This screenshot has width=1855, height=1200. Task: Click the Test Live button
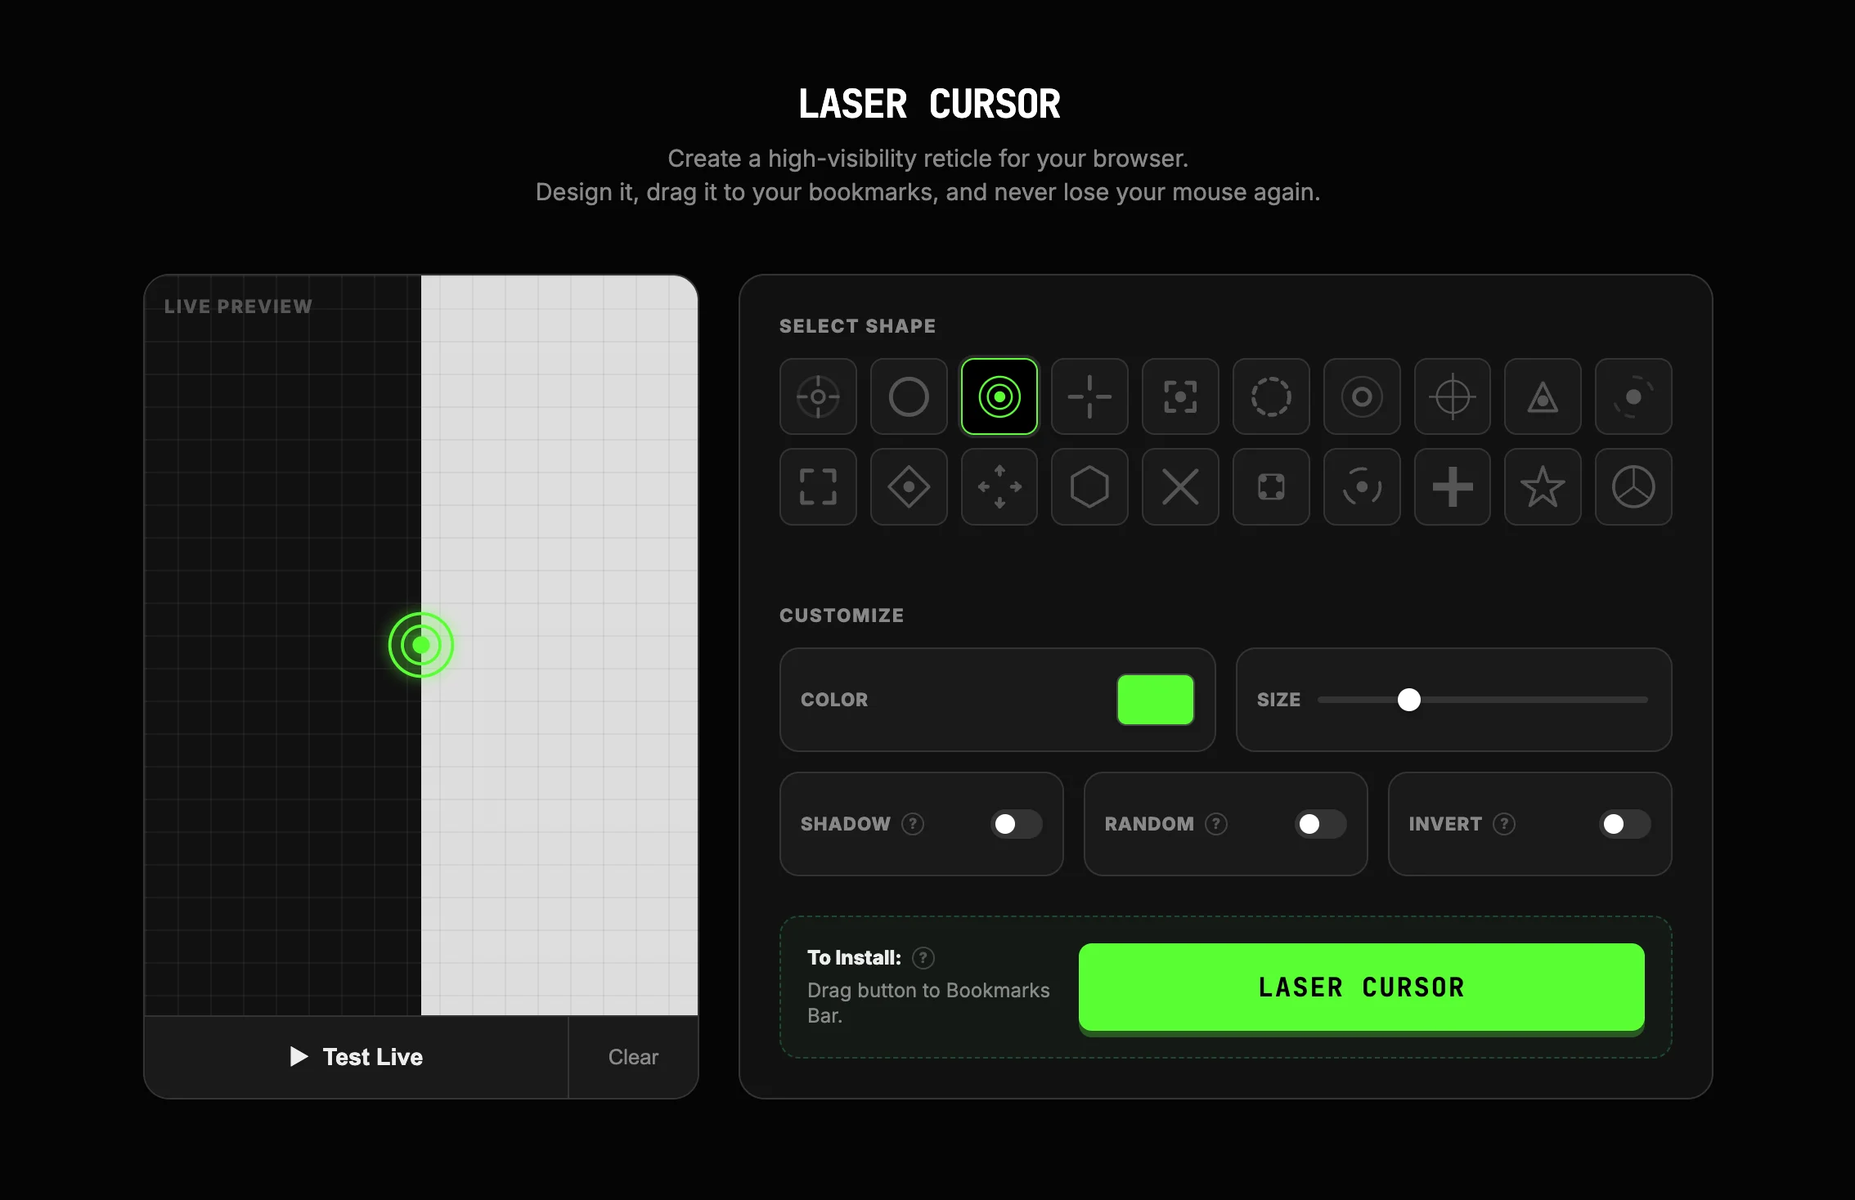355,1057
